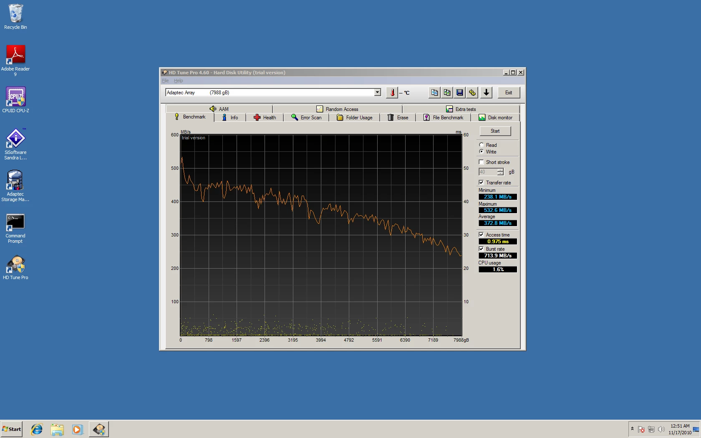Screen dimensions: 701x438
Task: Click the volume speaker tray icon
Action: click(x=661, y=429)
